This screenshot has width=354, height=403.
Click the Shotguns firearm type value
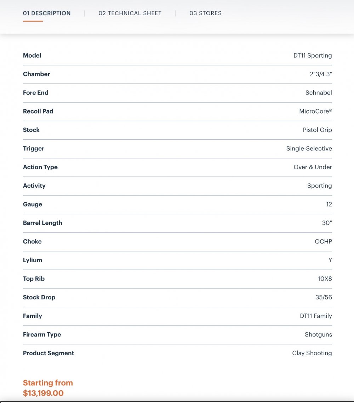click(x=318, y=335)
